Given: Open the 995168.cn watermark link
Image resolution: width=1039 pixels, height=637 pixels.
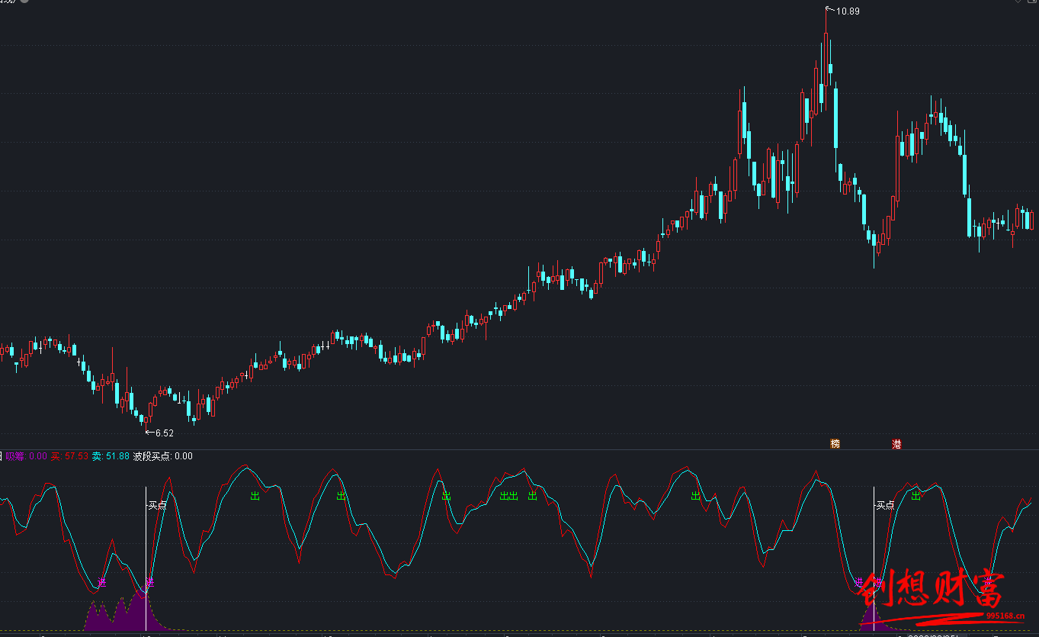Looking at the screenshot, I should coord(1009,616).
